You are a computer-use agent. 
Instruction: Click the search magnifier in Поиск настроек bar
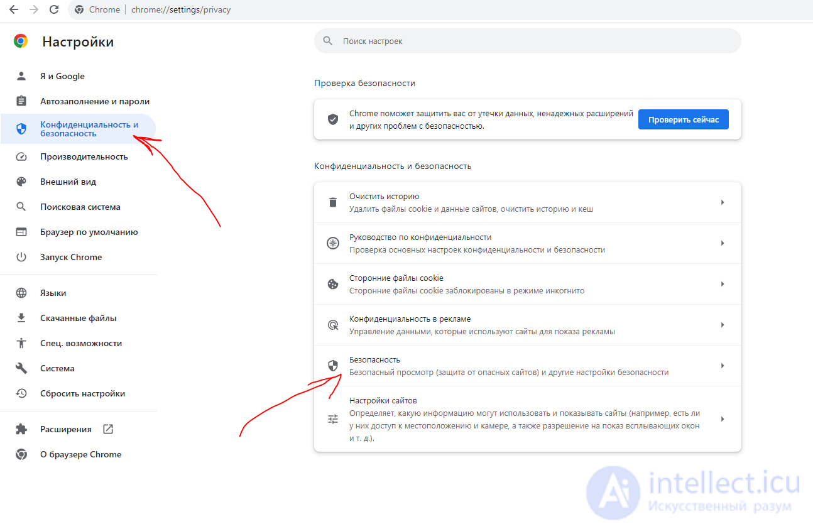coord(327,41)
